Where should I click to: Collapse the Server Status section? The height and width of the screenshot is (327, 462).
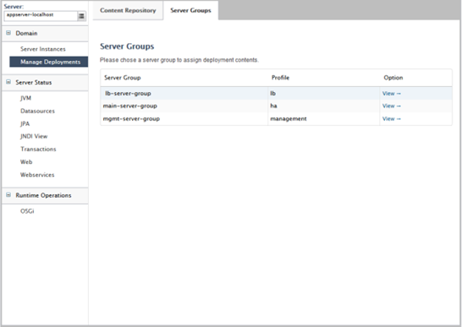[x=8, y=82]
